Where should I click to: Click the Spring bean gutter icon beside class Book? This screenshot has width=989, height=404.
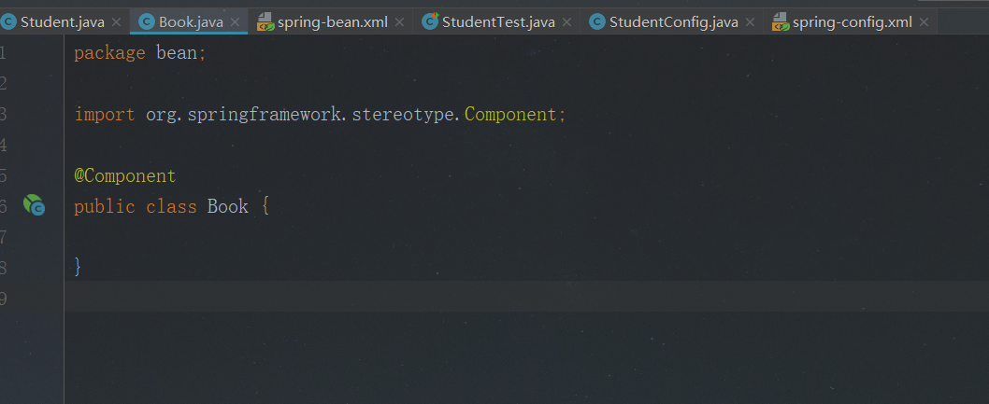[x=34, y=205]
